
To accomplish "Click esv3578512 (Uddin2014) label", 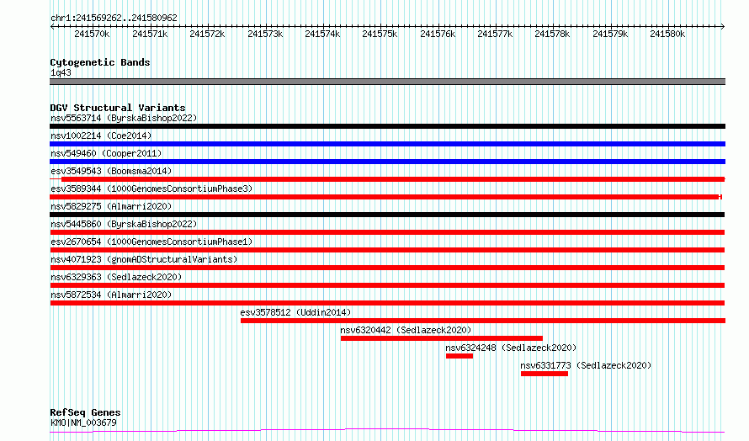I will [295, 312].
